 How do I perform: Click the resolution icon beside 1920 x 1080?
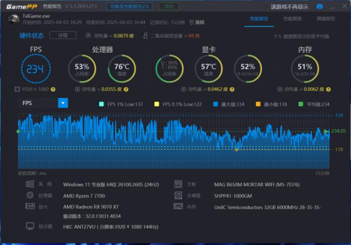click(17, 89)
